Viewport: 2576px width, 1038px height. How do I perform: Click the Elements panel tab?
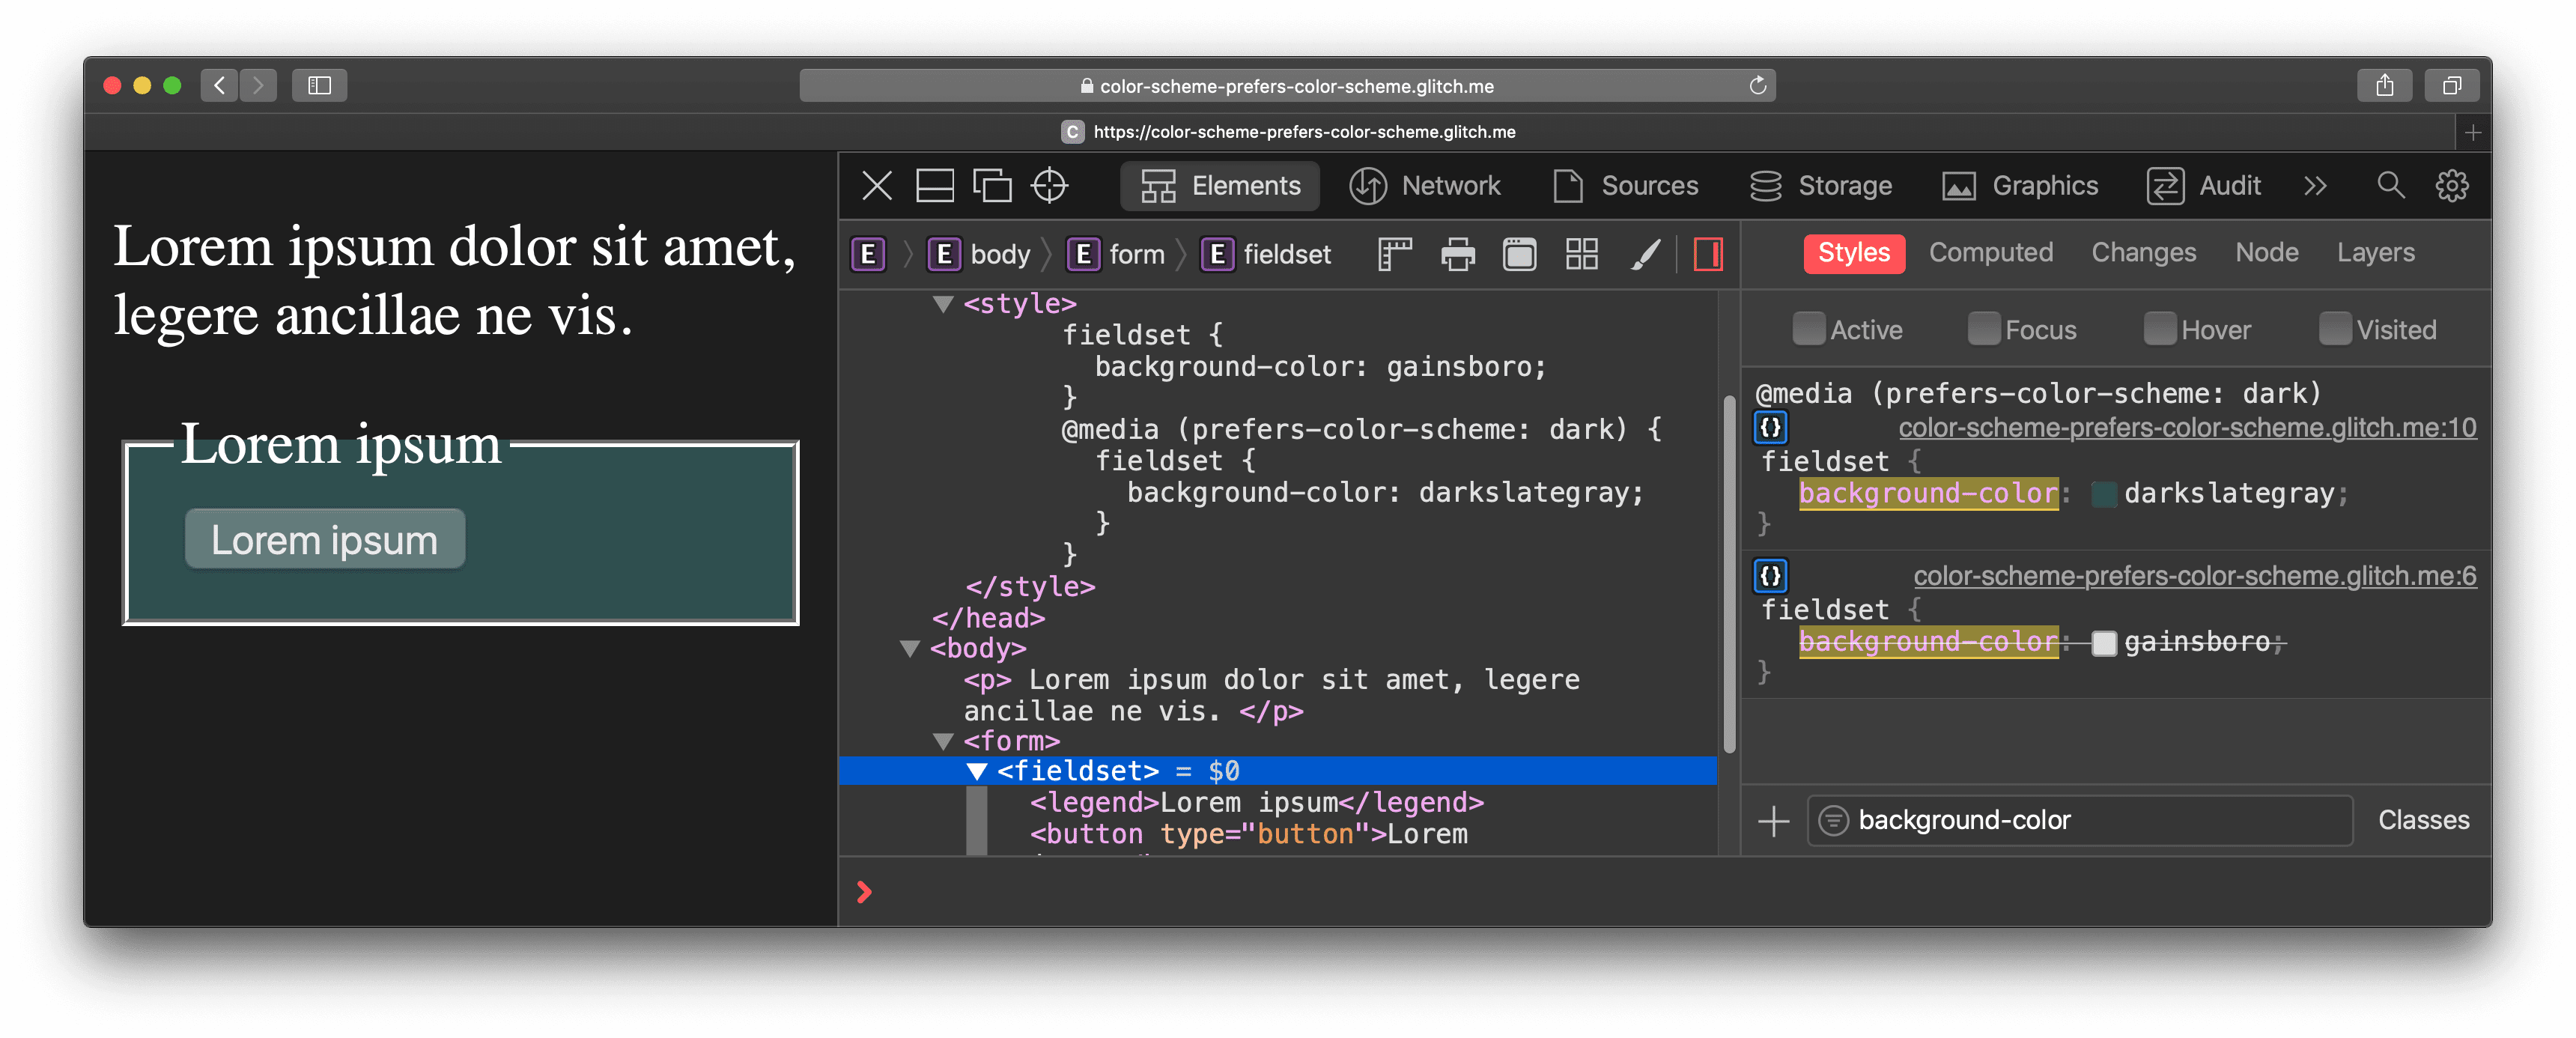pyautogui.click(x=1224, y=186)
